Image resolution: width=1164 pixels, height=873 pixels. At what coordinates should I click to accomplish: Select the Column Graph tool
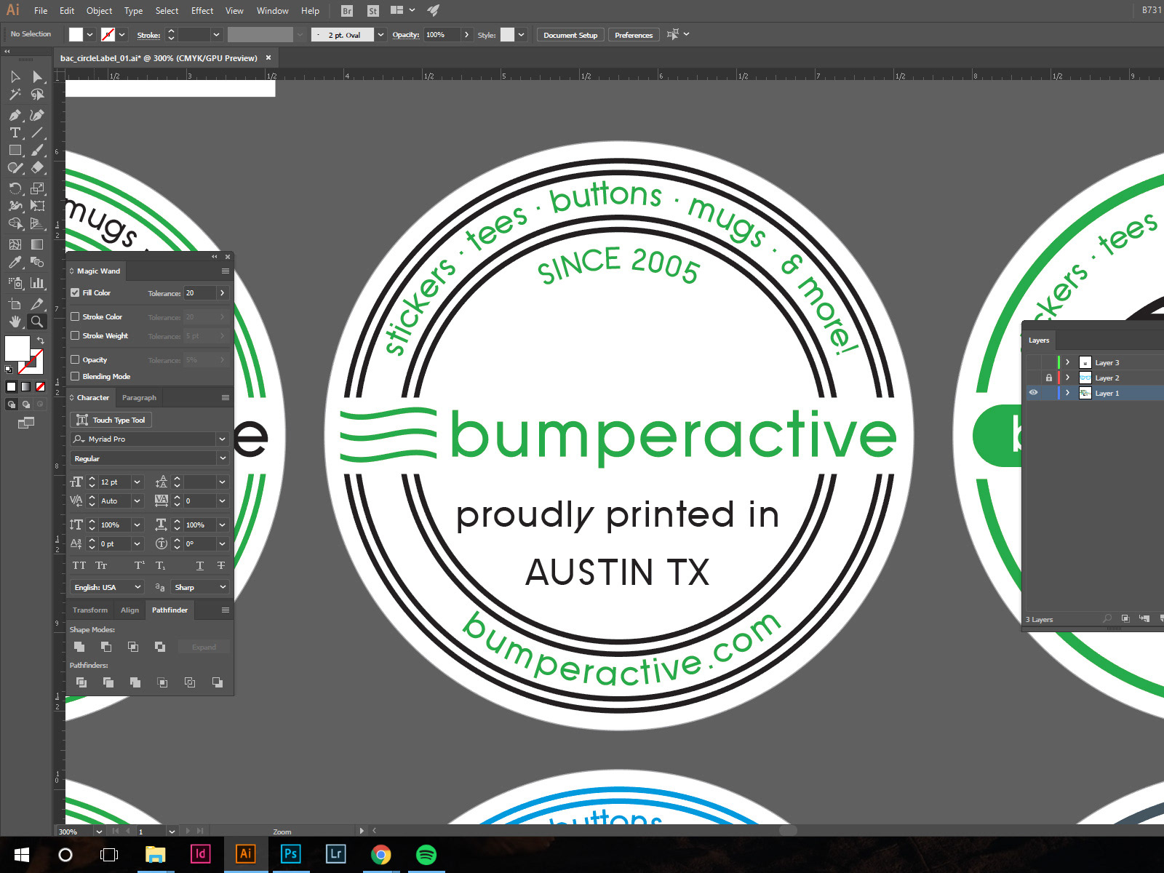[37, 283]
